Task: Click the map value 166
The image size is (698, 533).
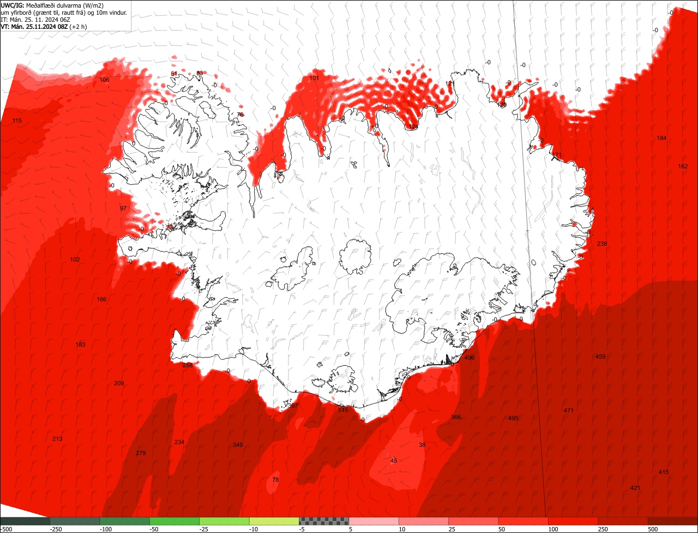Action: pos(101,299)
